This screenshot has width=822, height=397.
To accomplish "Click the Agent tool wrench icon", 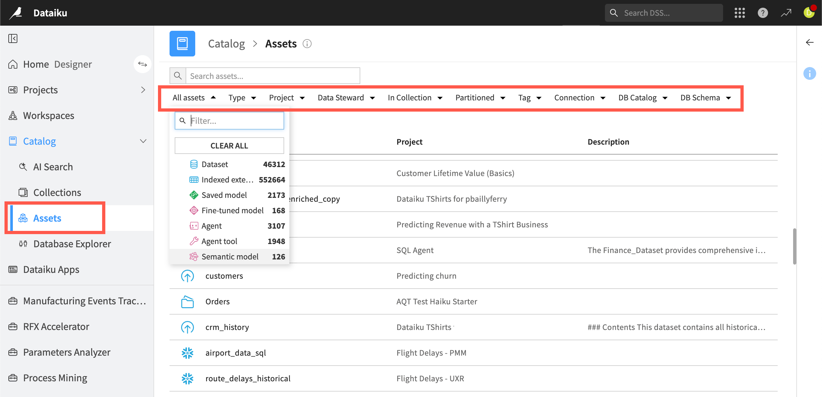I will coord(194,241).
